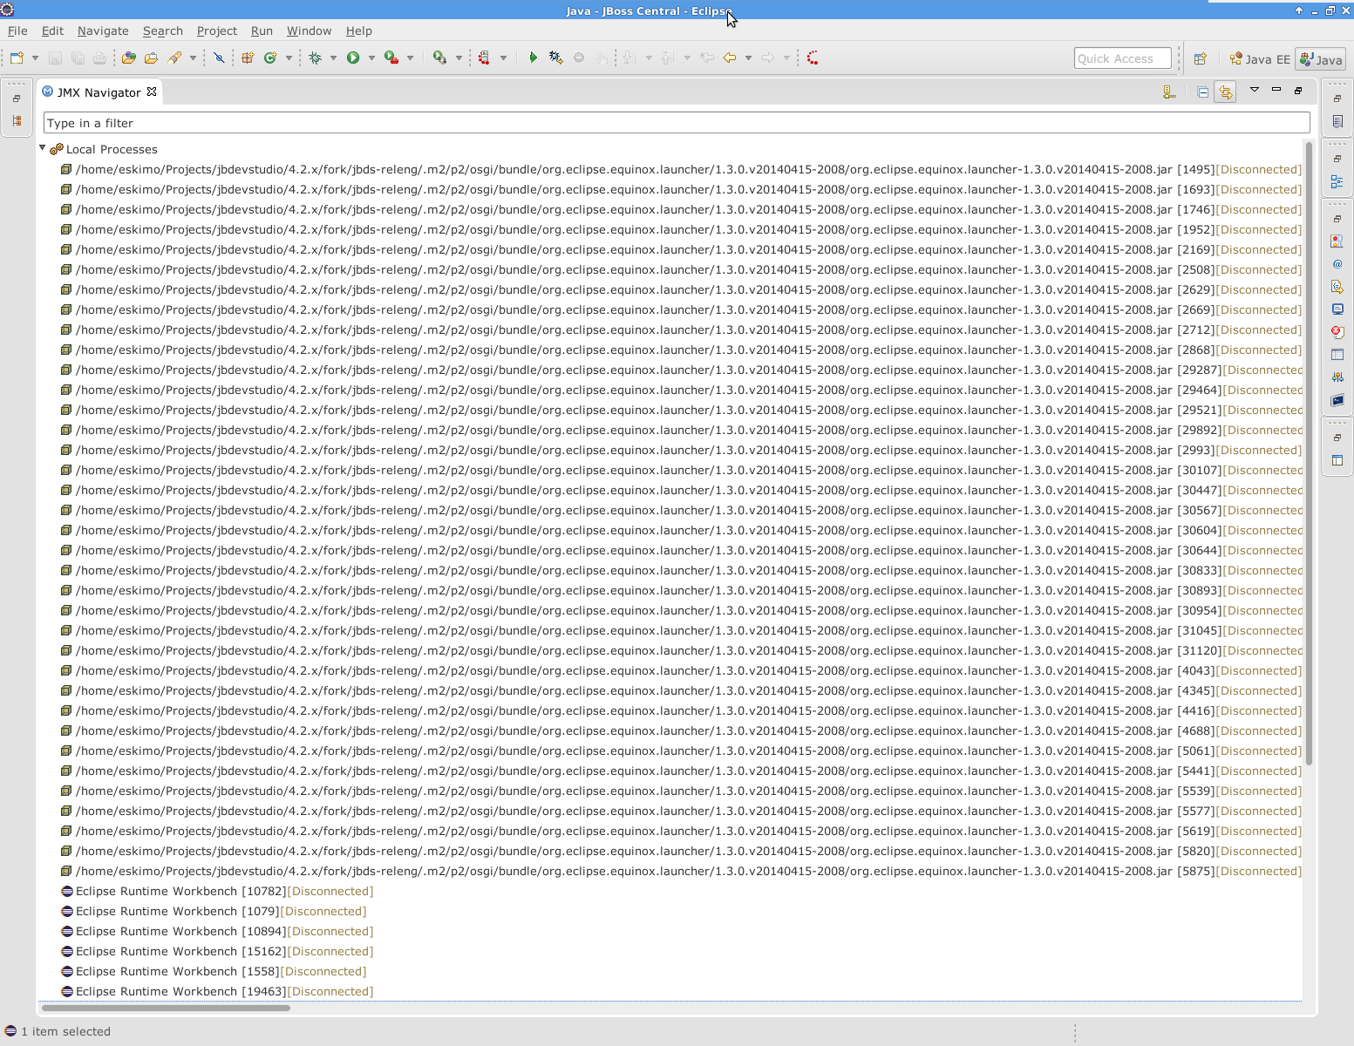Collapse the Local Processes tree node
This screenshot has width=1354, height=1046.
[42, 148]
